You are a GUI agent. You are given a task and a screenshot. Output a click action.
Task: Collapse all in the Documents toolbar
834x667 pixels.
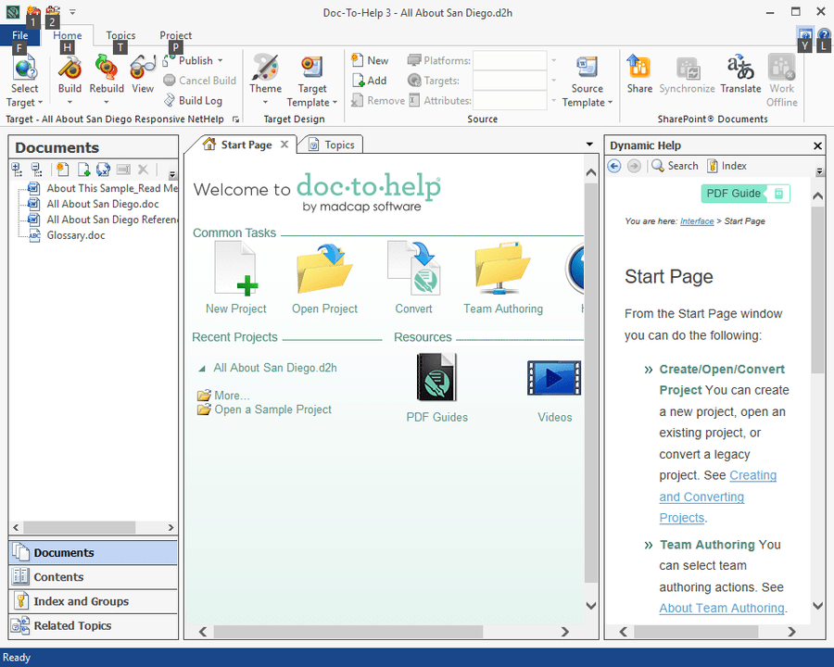click(x=36, y=170)
